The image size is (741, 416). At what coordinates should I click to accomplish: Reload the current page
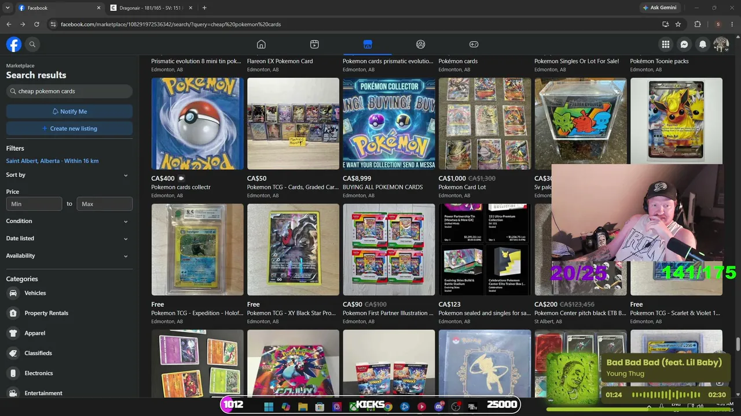(36, 24)
